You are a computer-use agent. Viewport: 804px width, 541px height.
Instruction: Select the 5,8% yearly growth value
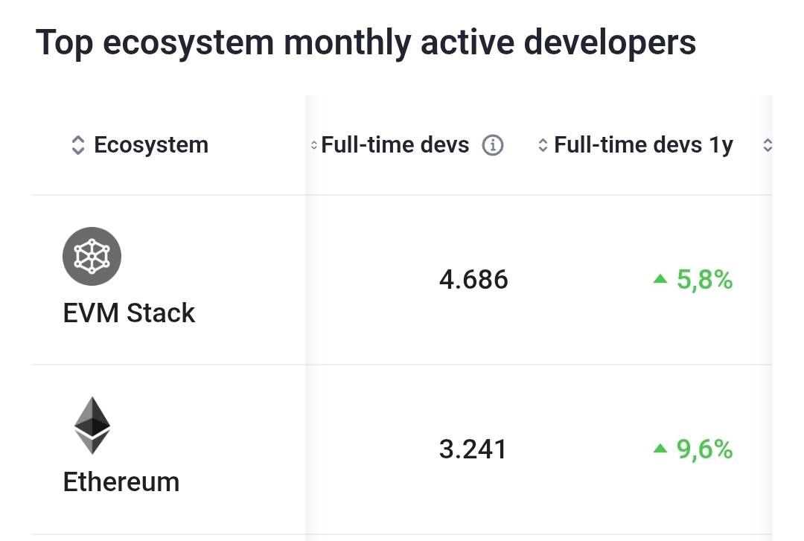click(x=704, y=280)
